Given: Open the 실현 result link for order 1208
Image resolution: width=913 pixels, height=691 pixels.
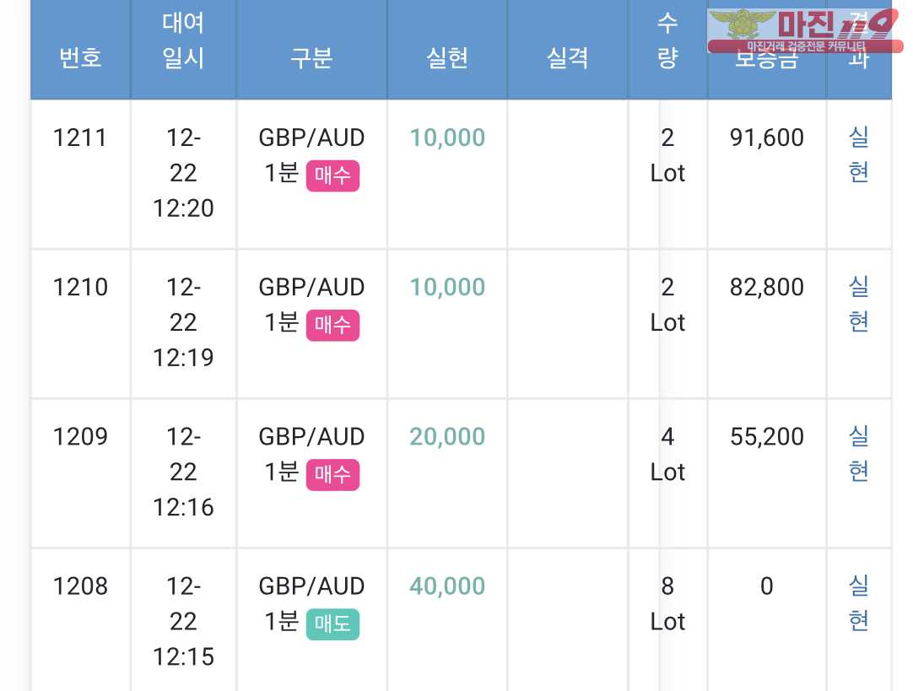Looking at the screenshot, I should (x=858, y=604).
